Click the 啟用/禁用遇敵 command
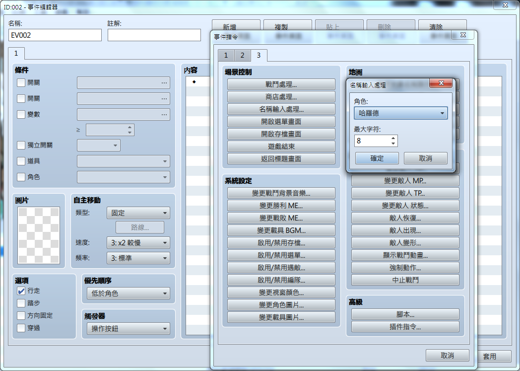The image size is (520, 371). (281, 268)
